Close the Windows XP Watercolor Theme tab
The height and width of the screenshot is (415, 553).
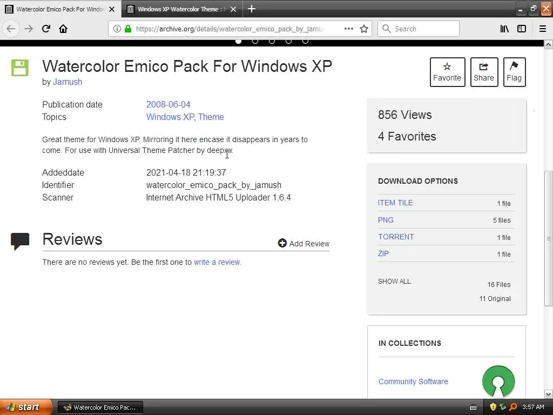pyautogui.click(x=233, y=9)
